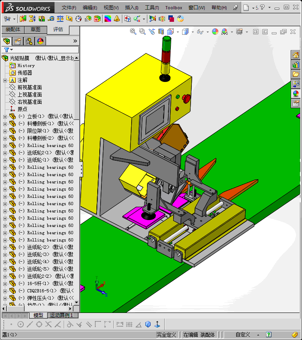The image size is (302, 340).
Task: Click the View Orientation cube icon
Action: click(x=170, y=31)
